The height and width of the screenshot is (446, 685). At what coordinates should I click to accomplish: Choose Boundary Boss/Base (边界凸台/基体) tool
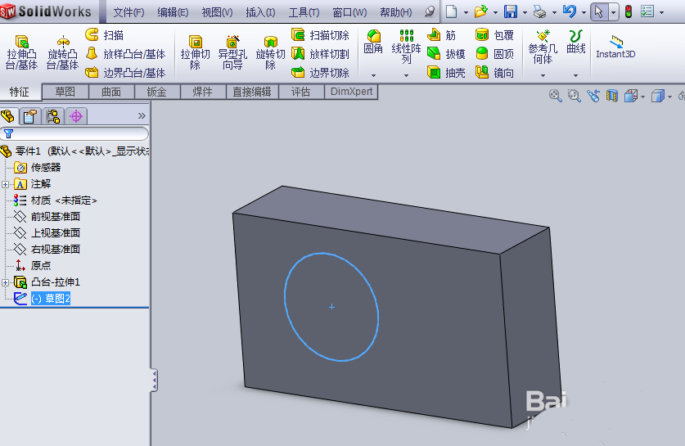point(125,73)
